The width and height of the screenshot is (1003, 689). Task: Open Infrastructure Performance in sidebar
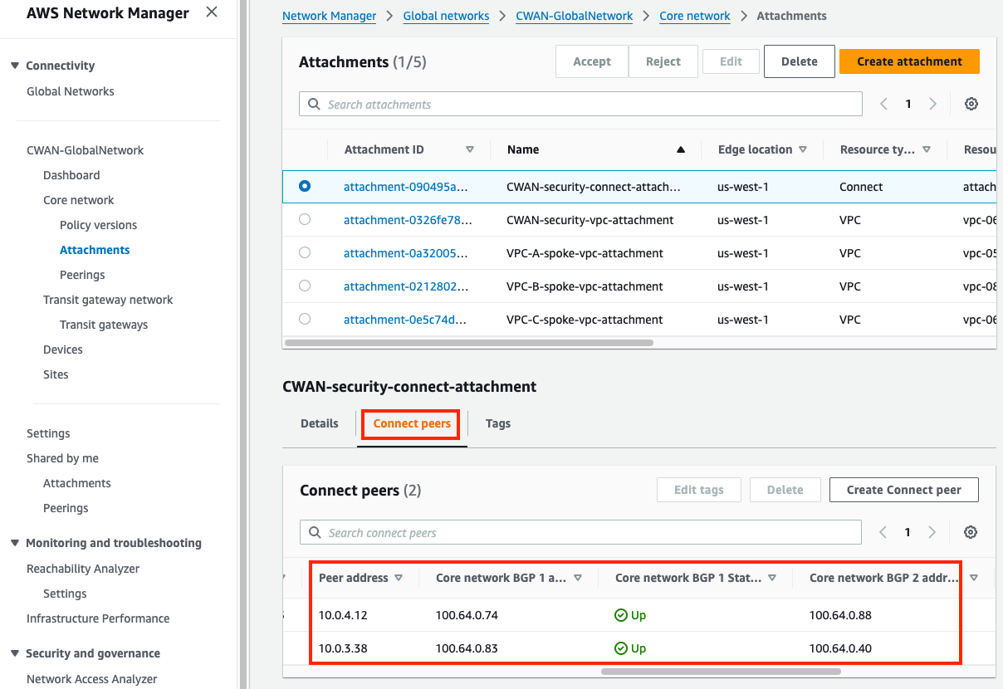click(98, 618)
